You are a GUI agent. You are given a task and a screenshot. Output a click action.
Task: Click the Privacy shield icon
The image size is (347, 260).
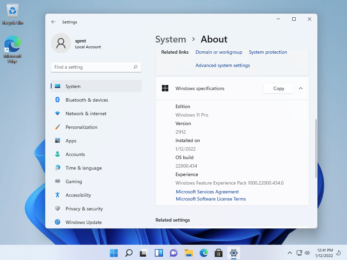coord(57,208)
